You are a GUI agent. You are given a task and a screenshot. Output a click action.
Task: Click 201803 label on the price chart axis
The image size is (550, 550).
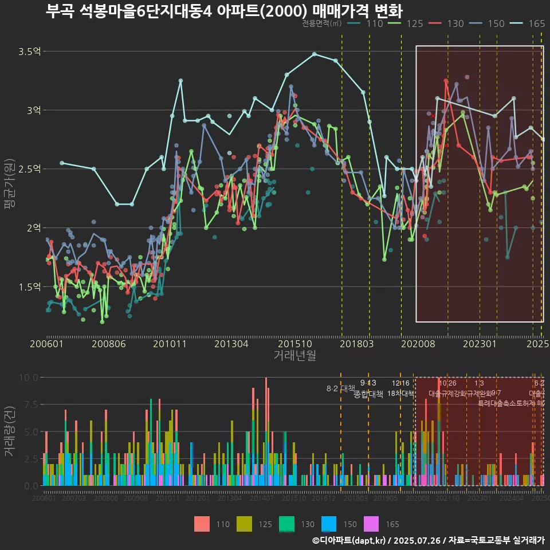pos(357,344)
